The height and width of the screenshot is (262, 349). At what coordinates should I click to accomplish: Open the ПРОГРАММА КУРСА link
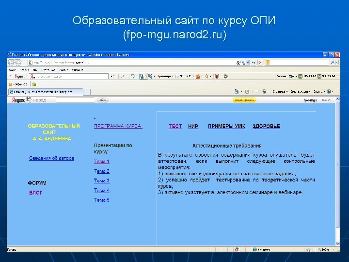point(118,126)
